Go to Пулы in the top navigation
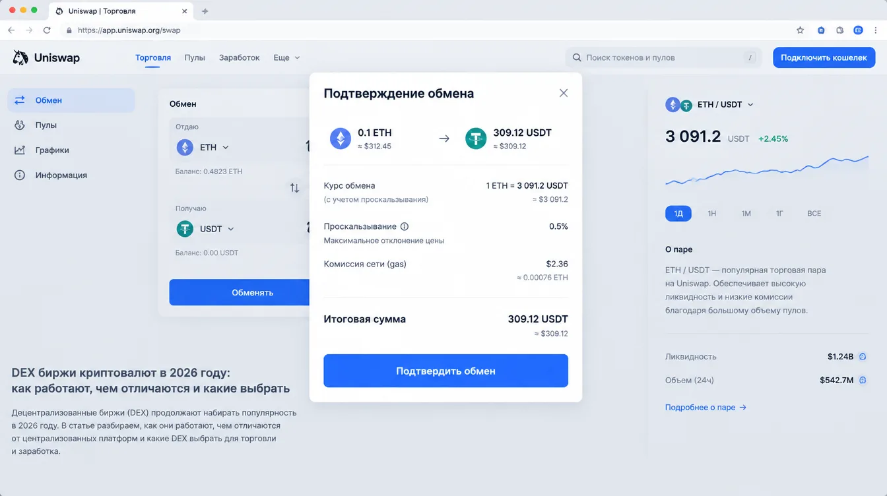Image resolution: width=887 pixels, height=496 pixels. [x=195, y=58]
